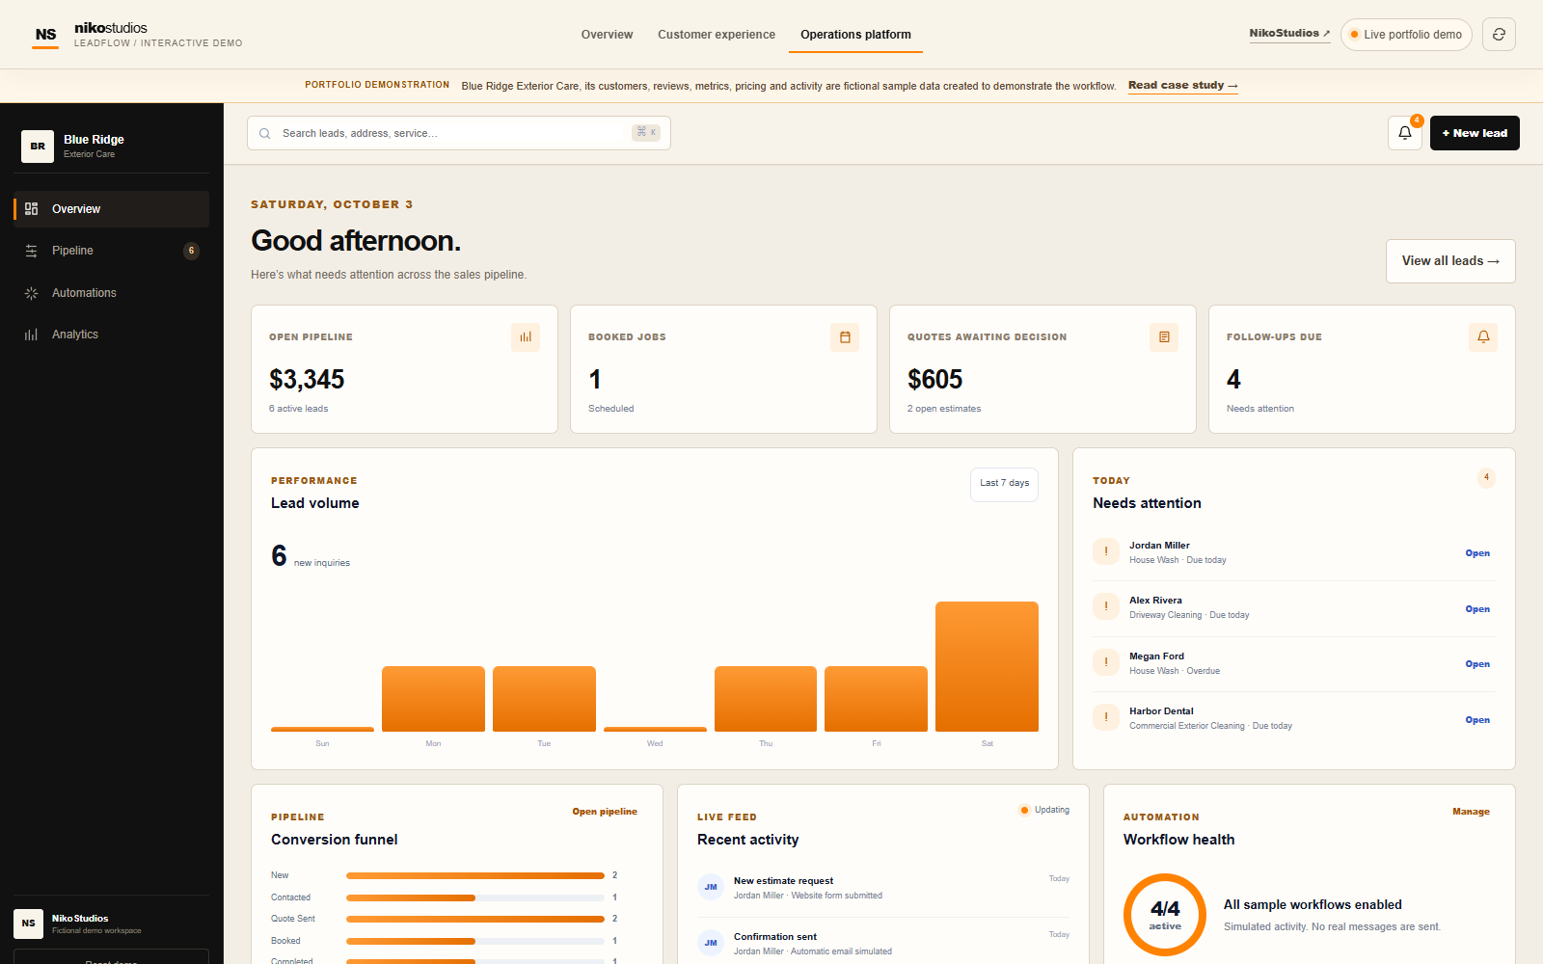Click the search leads input field
This screenshot has width=1543, height=964.
[459, 133]
